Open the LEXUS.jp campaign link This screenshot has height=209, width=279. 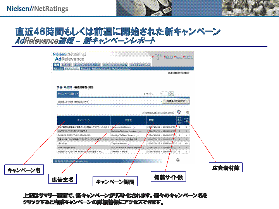(62, 143)
